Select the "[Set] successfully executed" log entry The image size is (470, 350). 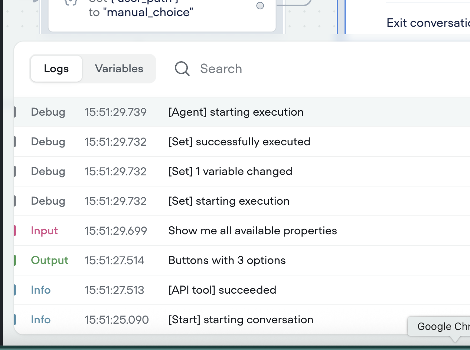click(x=239, y=142)
